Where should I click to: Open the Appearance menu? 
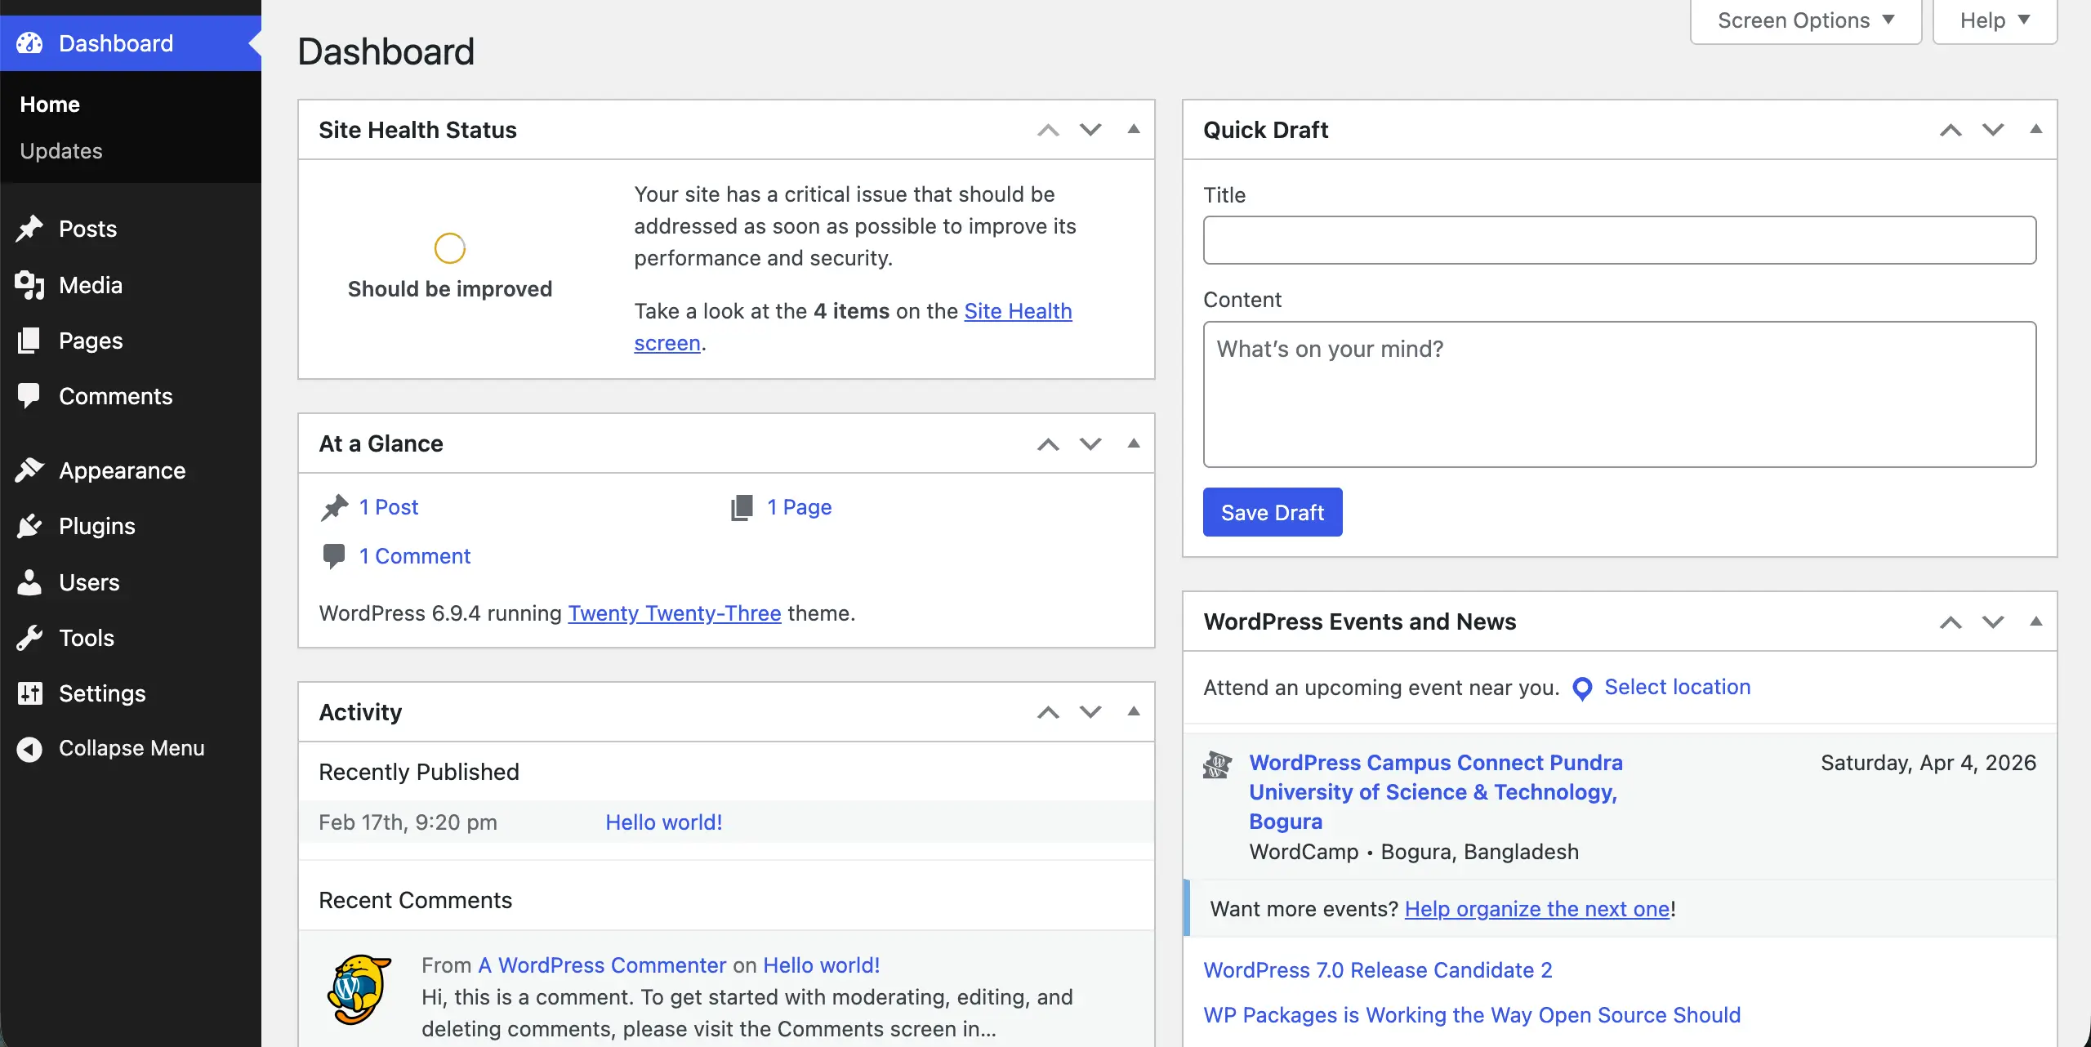pyautogui.click(x=131, y=470)
